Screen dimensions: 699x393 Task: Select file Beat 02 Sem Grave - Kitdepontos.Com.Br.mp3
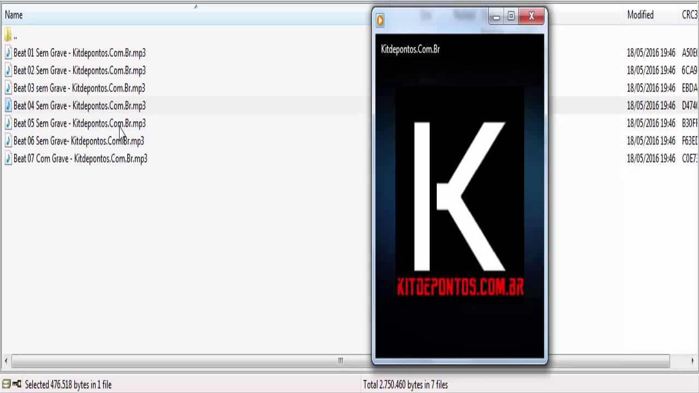click(x=80, y=70)
